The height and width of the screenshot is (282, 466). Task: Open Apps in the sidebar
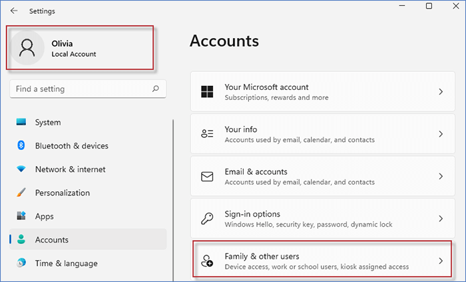(x=44, y=217)
